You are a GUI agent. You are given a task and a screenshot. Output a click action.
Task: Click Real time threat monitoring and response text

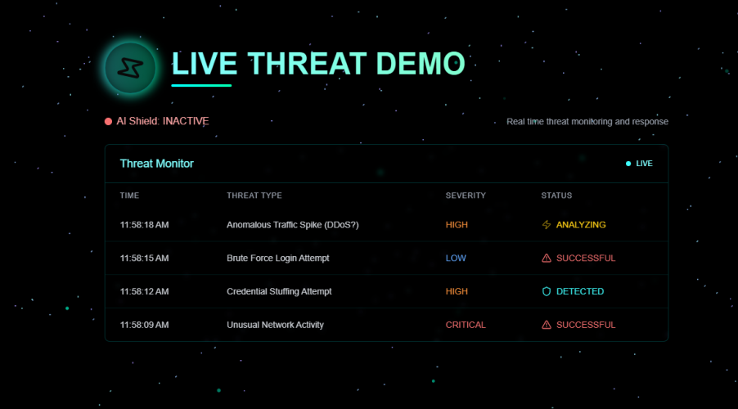pyautogui.click(x=587, y=121)
